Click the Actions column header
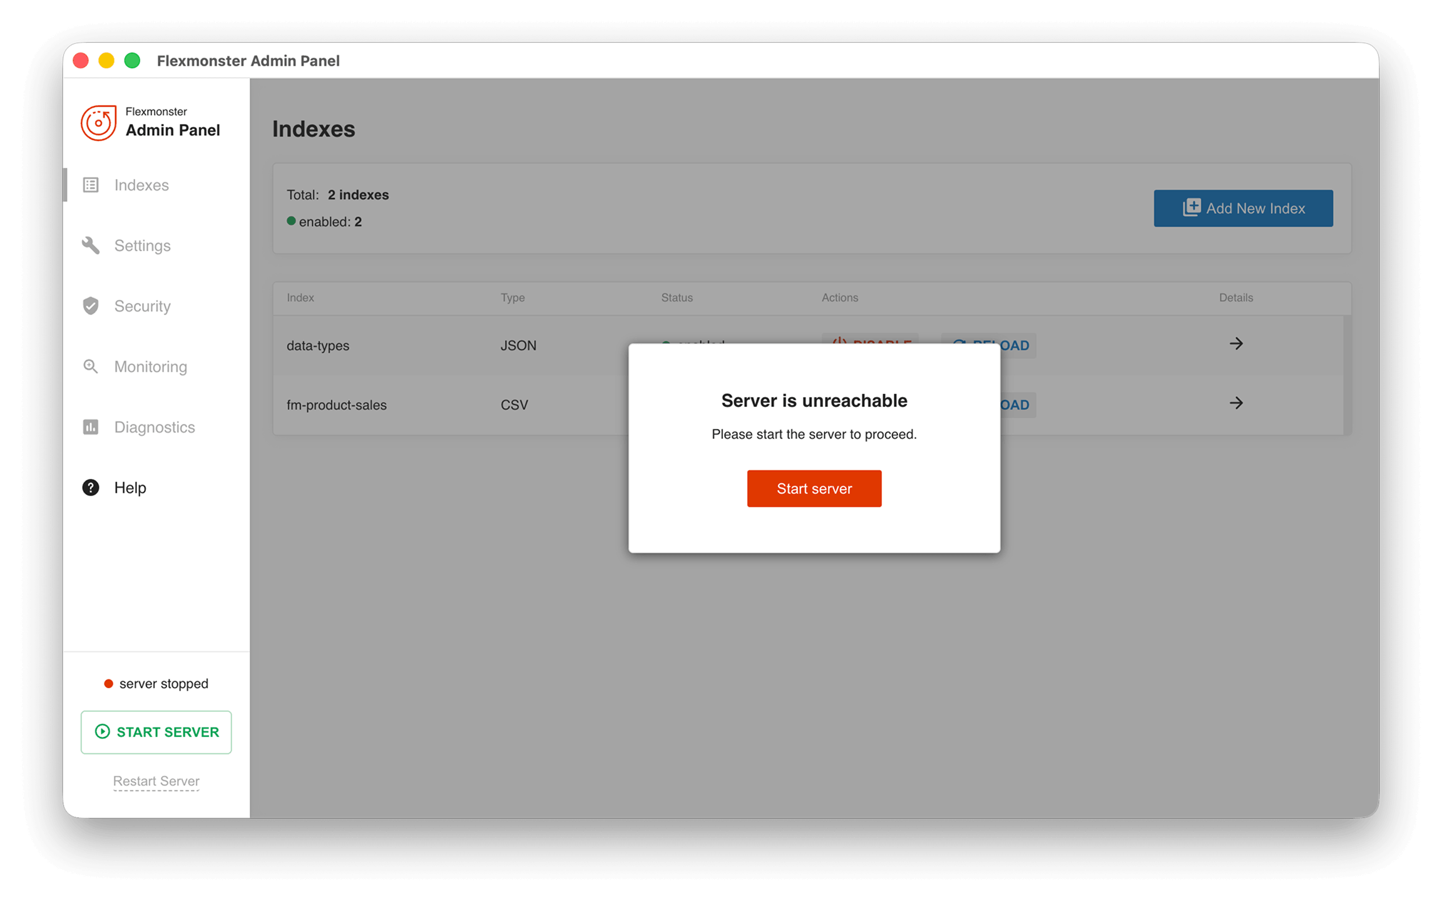 (x=839, y=297)
